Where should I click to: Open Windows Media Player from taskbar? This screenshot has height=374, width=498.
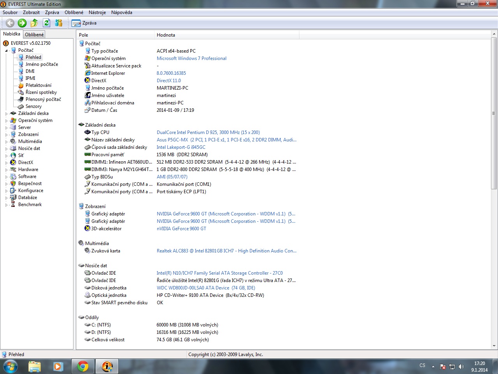[58, 366]
